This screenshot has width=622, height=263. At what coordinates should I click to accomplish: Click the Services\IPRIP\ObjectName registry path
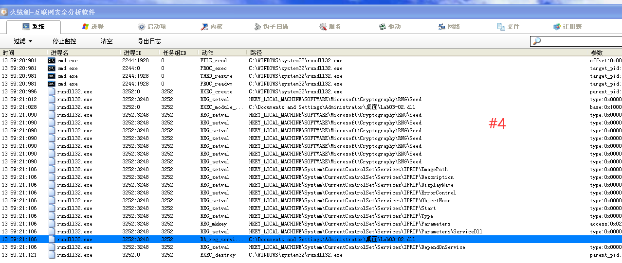click(x=350, y=201)
